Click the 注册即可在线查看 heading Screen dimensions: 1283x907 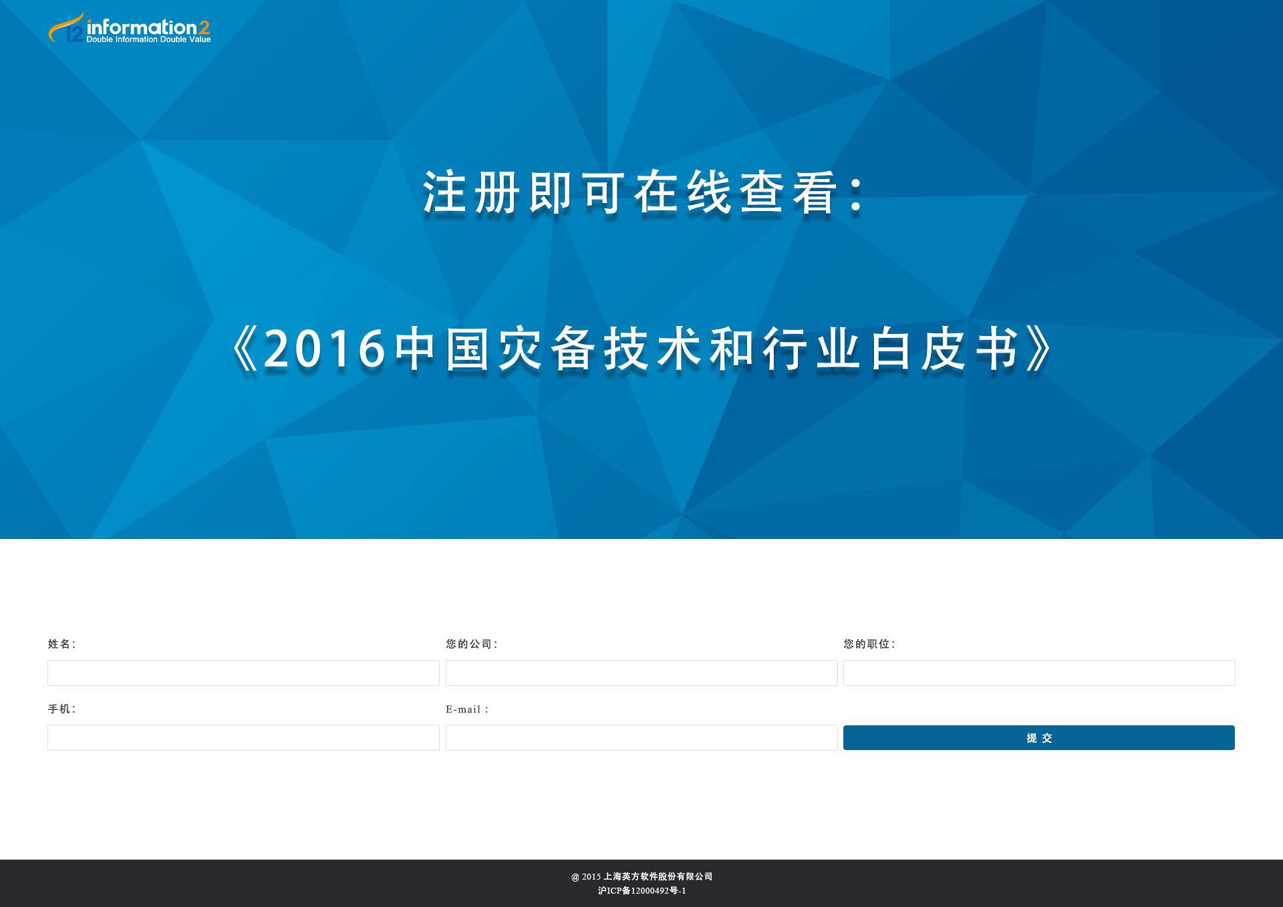(644, 193)
